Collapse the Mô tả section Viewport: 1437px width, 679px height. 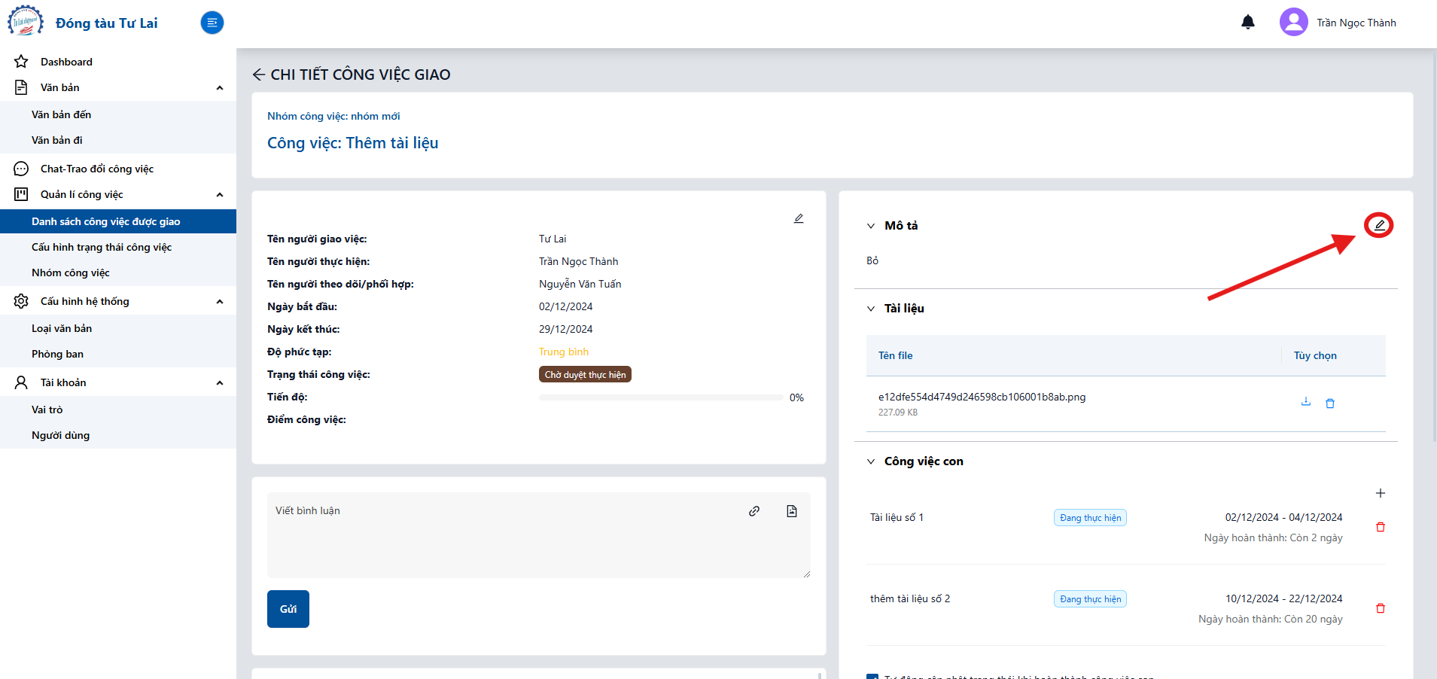point(871,226)
